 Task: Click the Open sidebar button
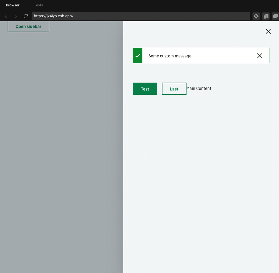[x=28, y=26]
